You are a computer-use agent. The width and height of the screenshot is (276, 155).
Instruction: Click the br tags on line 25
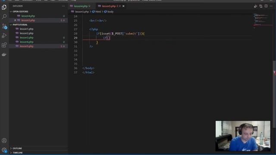tap(98, 21)
